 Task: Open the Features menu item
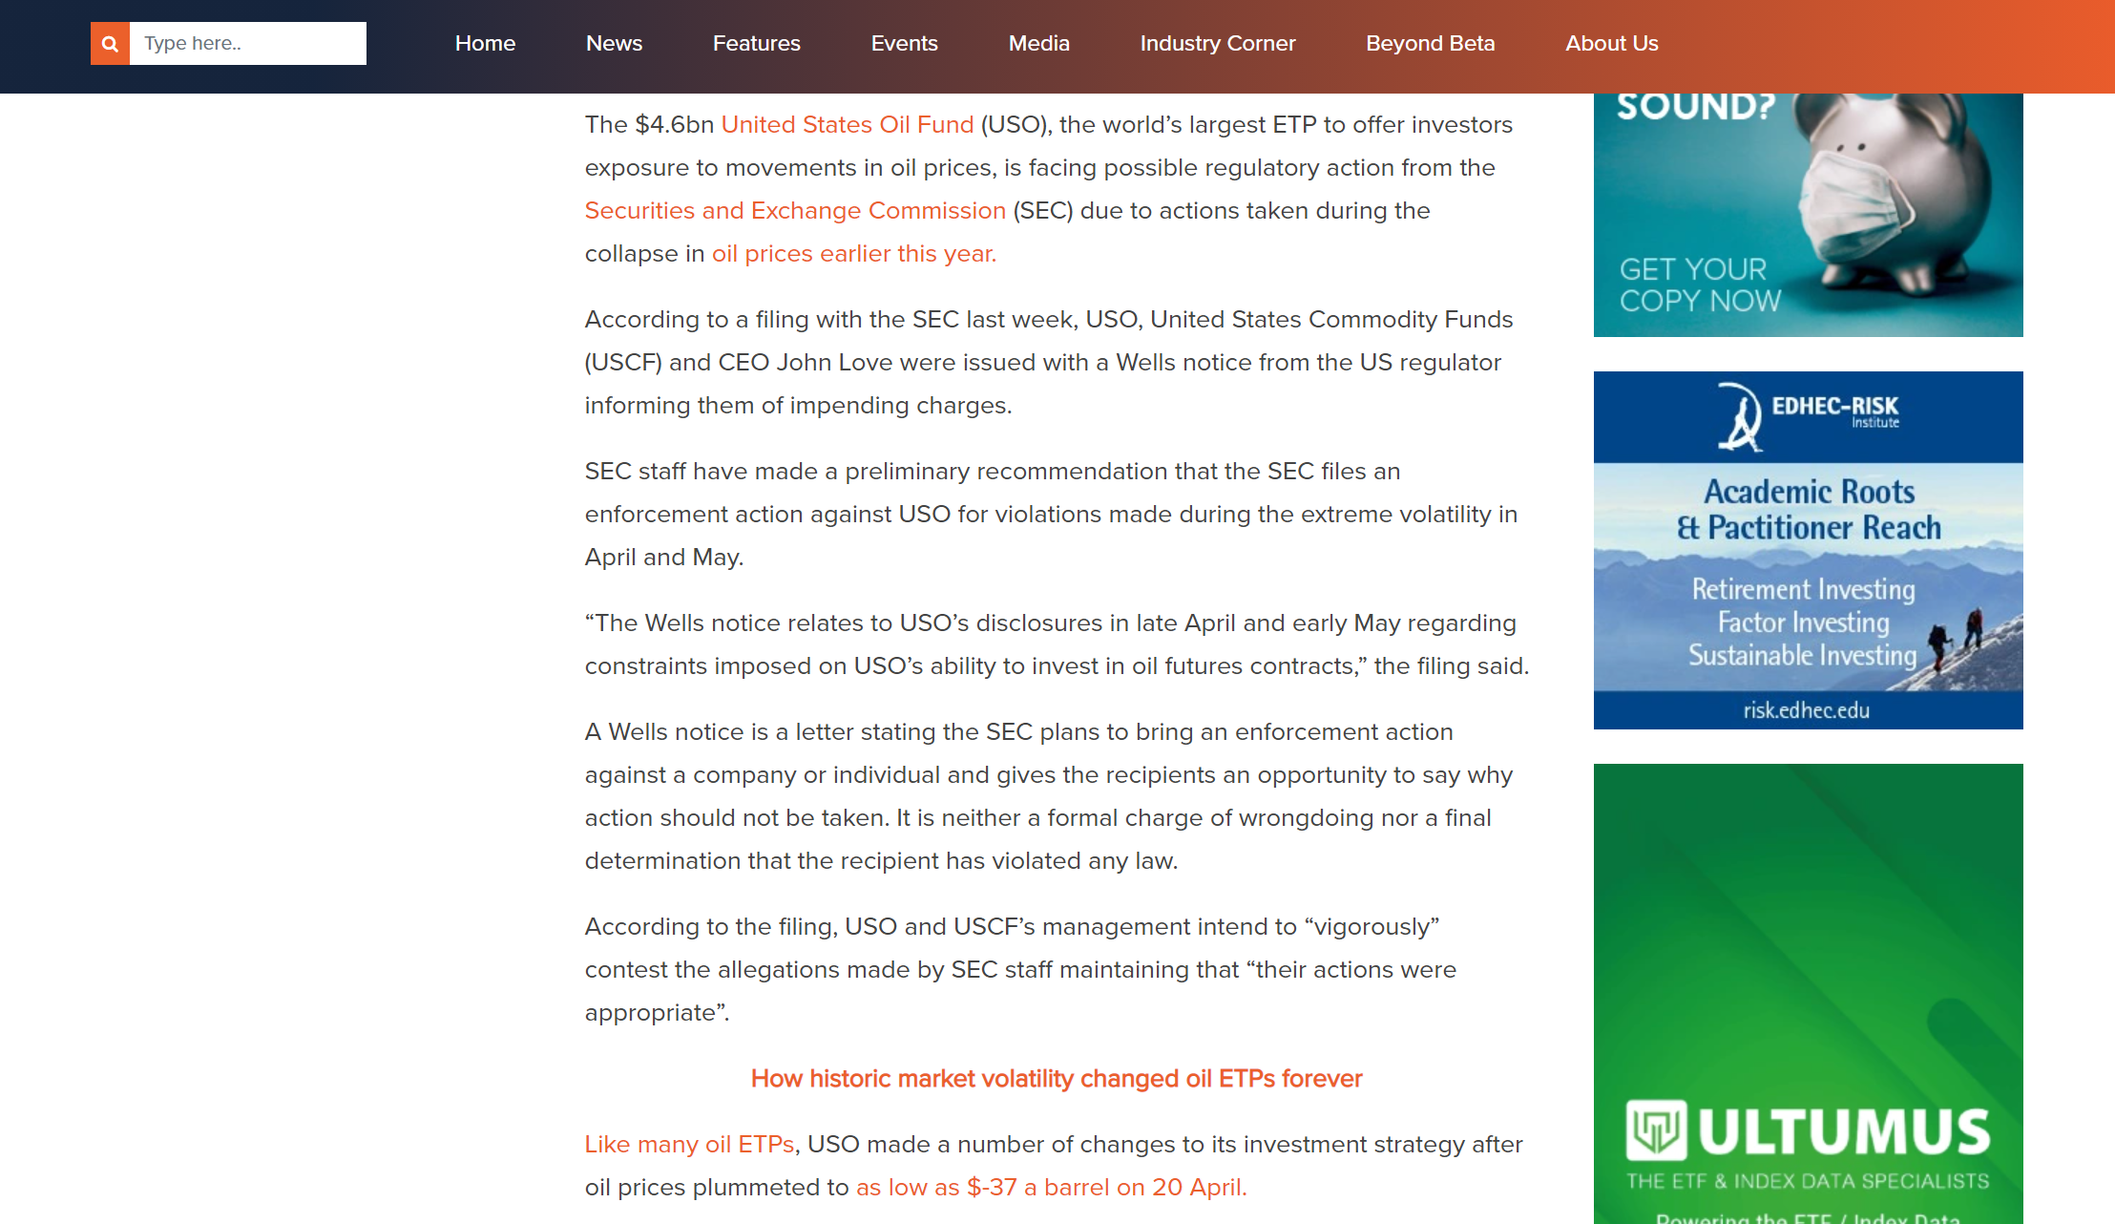(757, 43)
